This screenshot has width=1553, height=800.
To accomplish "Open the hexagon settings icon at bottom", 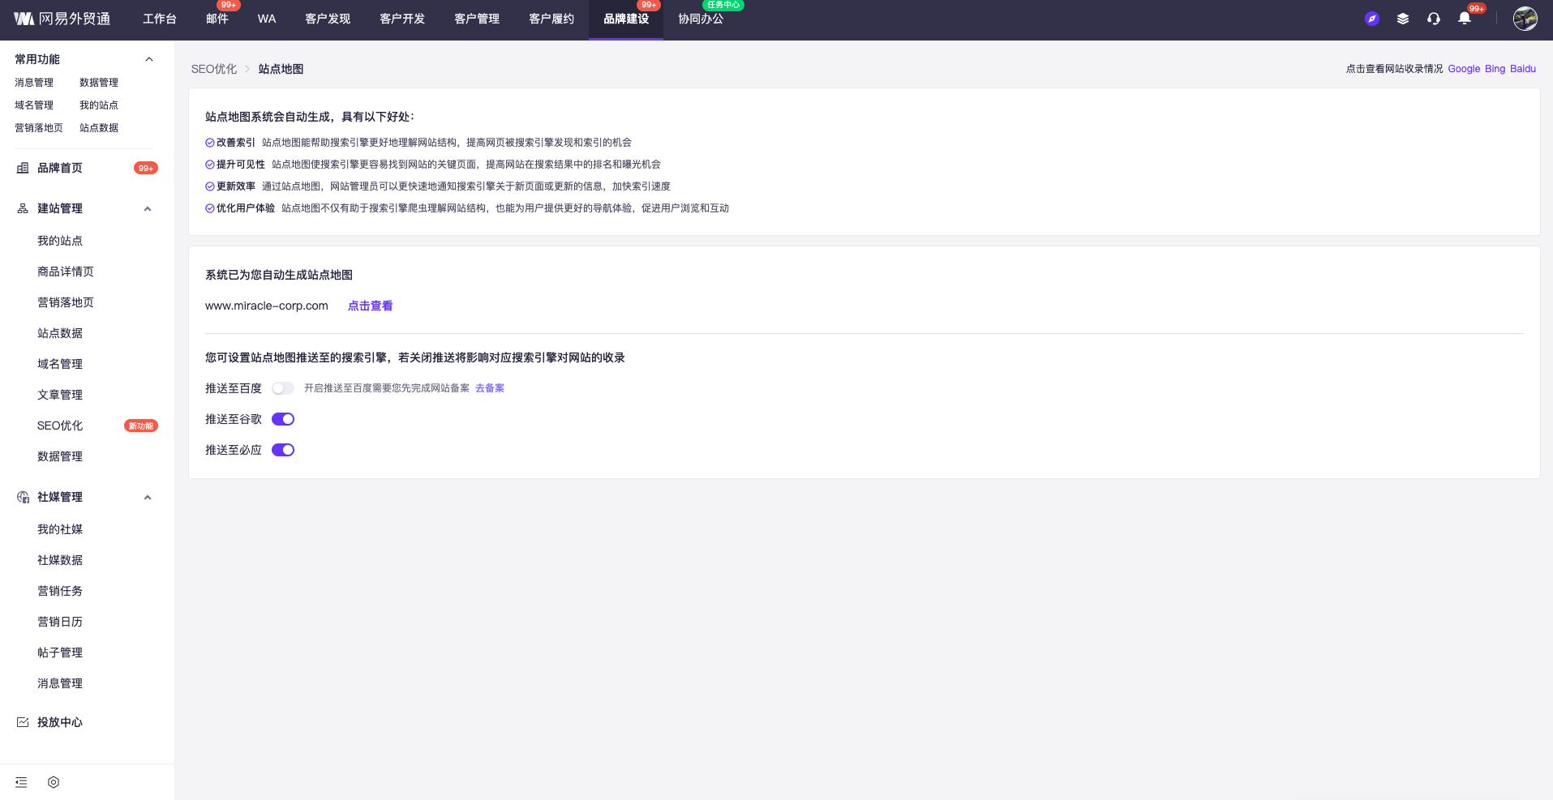I will (x=54, y=782).
